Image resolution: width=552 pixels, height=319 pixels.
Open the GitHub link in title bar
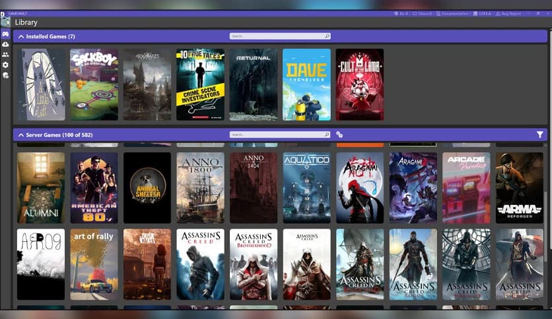pos(482,13)
